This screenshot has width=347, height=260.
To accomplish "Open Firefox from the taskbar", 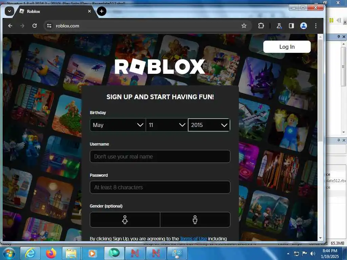I will (x=51, y=253).
